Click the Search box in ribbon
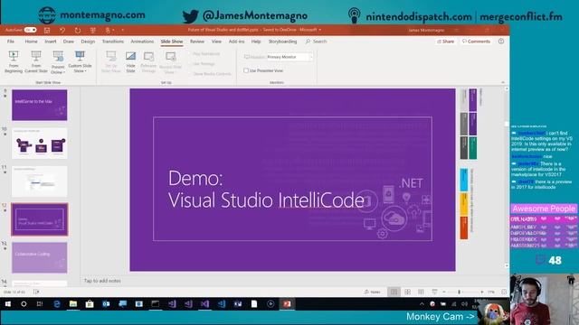 pos(317,42)
